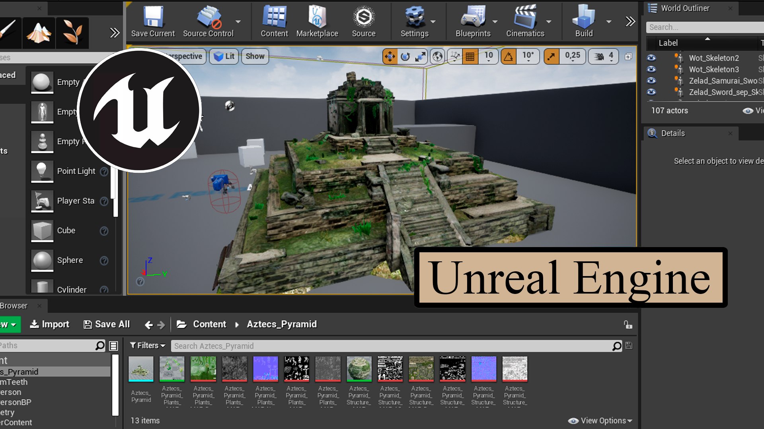Click the Import button
764x429 pixels.
coord(50,325)
